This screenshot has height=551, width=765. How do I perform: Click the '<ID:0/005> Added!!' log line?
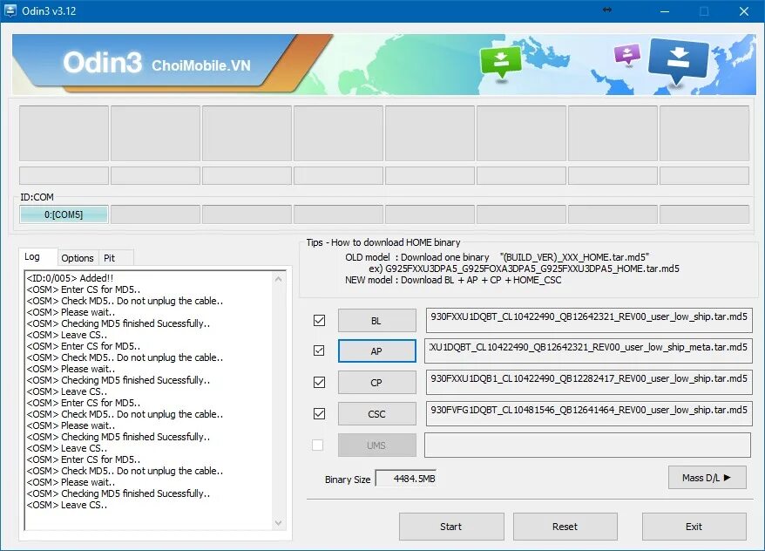(x=70, y=278)
